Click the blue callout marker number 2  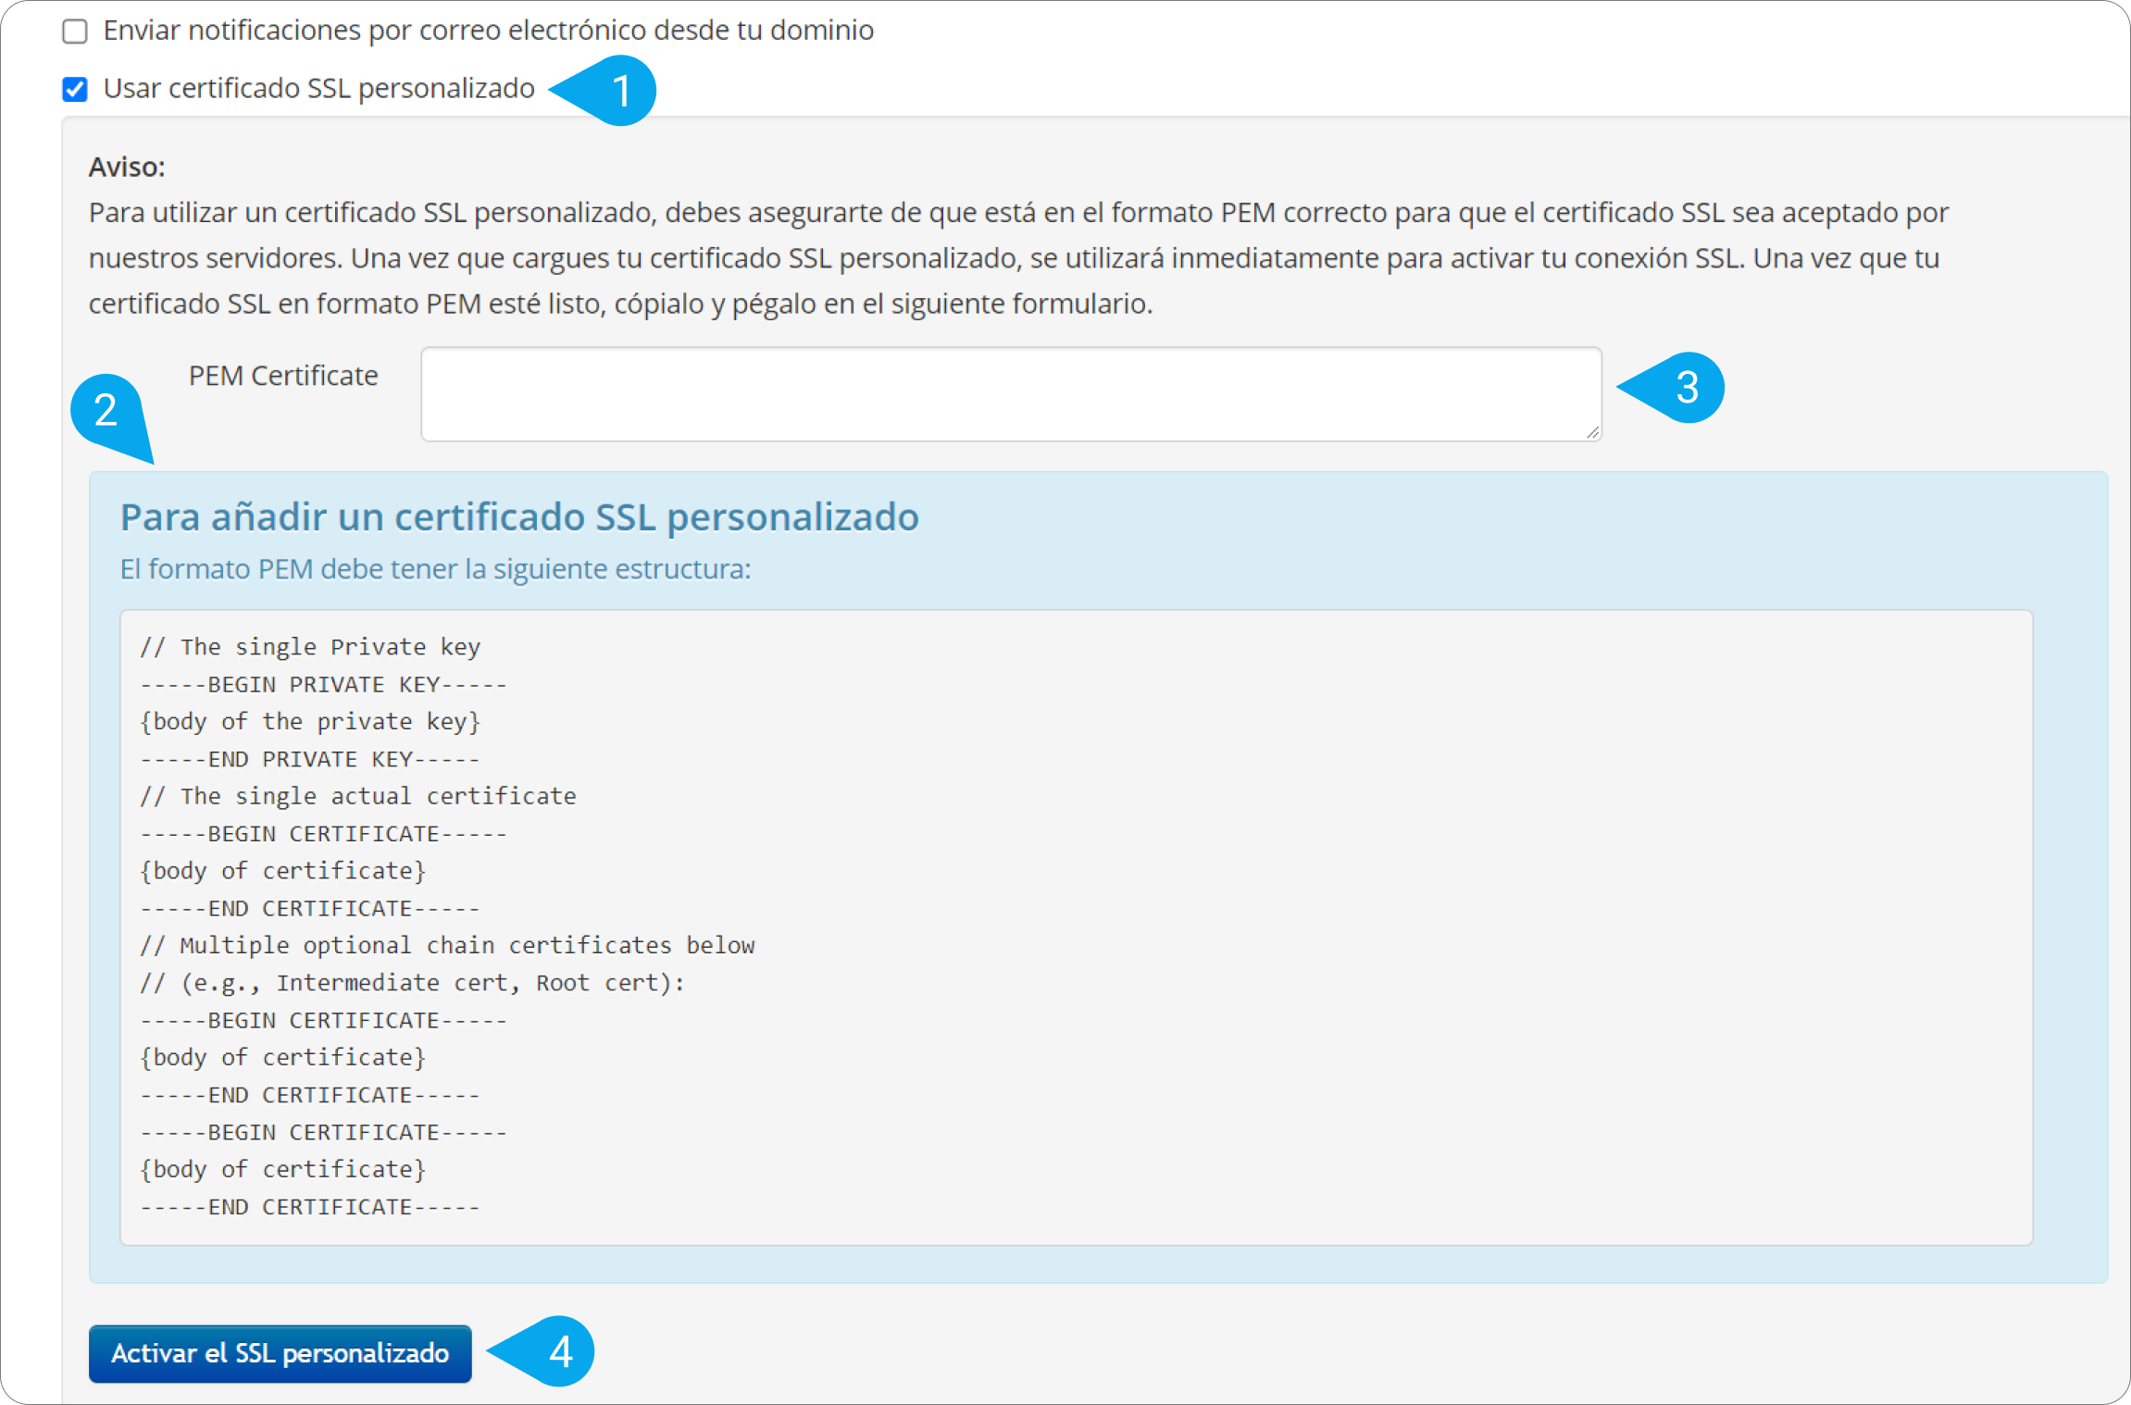pyautogui.click(x=106, y=410)
